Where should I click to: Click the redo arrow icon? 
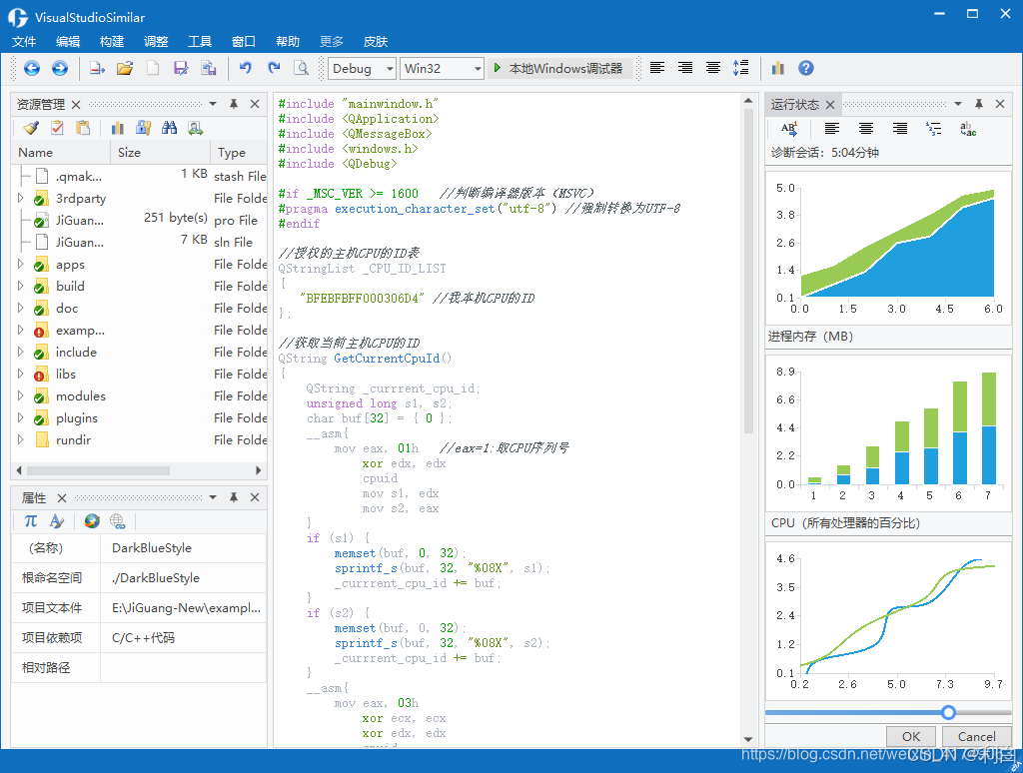click(x=274, y=68)
